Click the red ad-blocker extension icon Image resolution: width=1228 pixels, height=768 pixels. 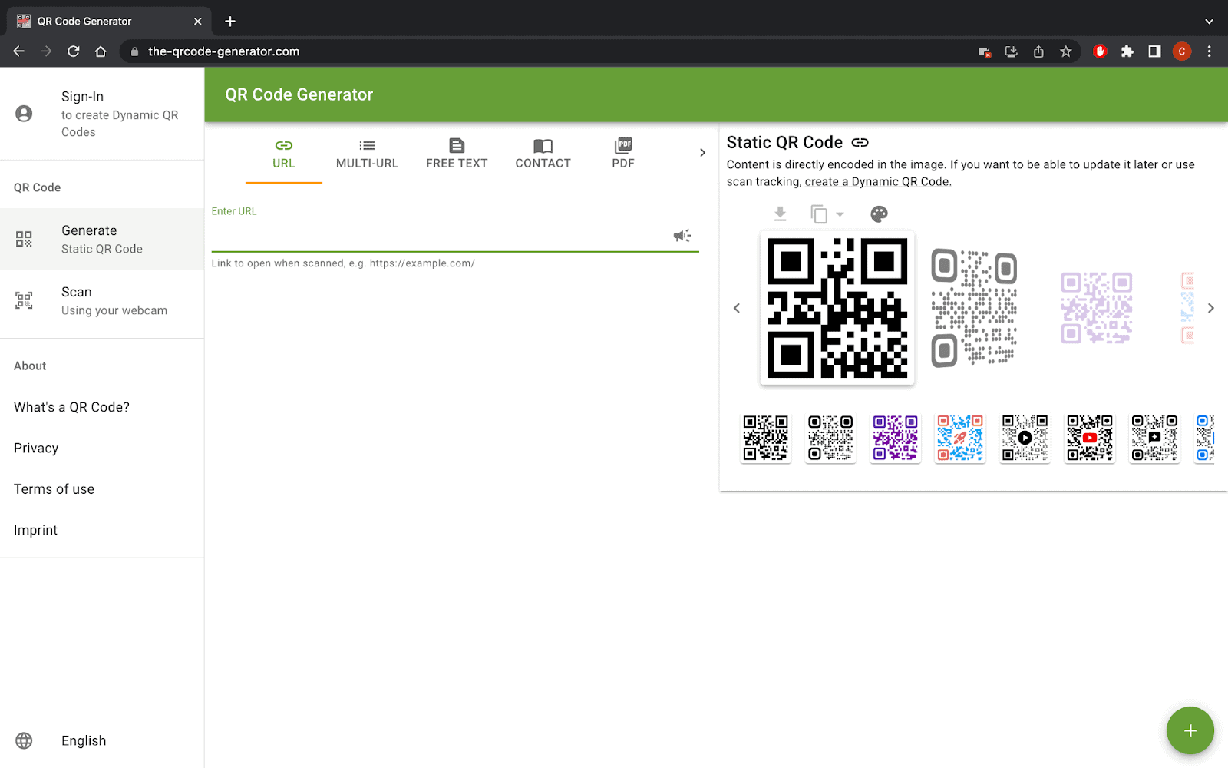[x=1100, y=51]
